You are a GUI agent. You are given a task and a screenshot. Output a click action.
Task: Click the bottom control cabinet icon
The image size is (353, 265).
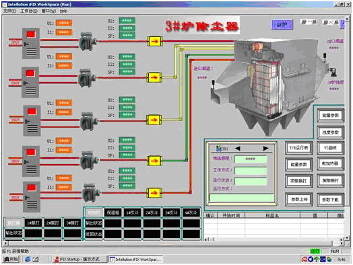coord(32,197)
